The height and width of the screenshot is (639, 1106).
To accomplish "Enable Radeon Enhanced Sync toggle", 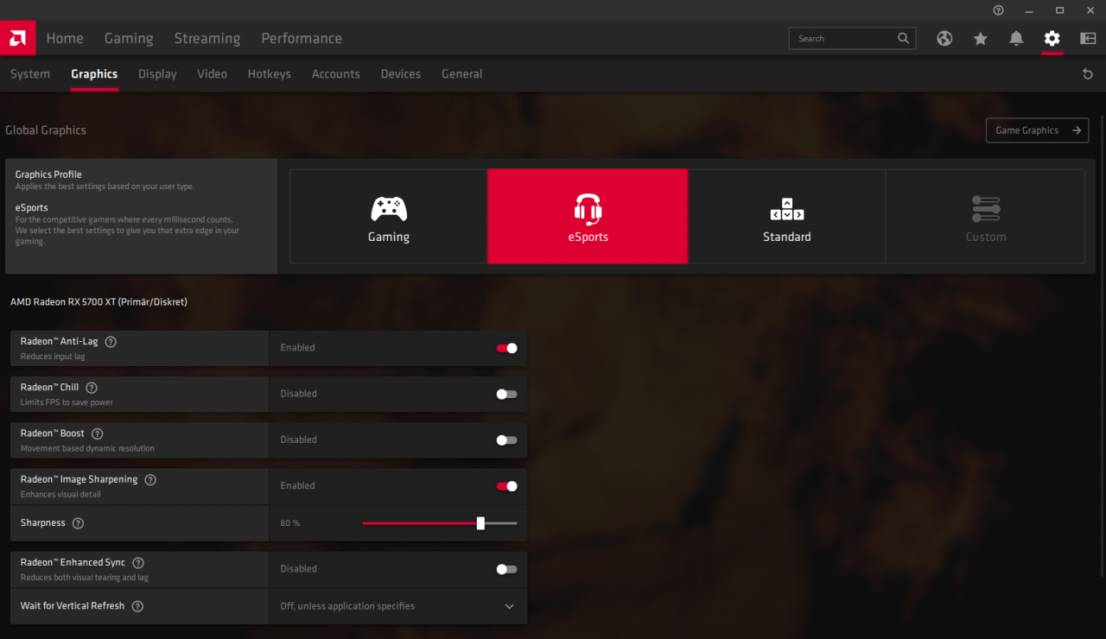I will pyautogui.click(x=507, y=569).
